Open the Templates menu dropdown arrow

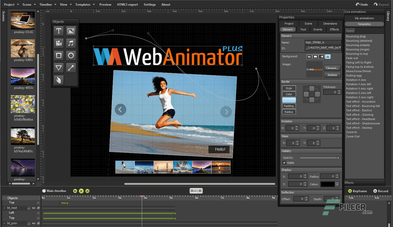click(x=94, y=5)
